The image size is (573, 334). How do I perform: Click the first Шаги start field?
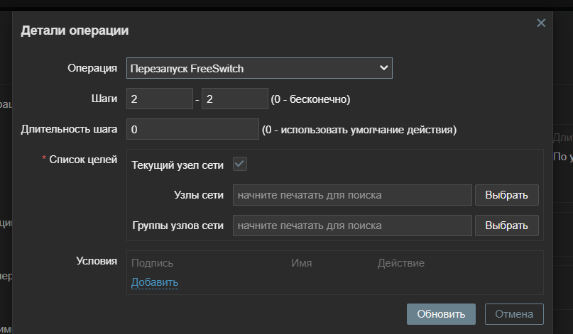[x=160, y=99]
